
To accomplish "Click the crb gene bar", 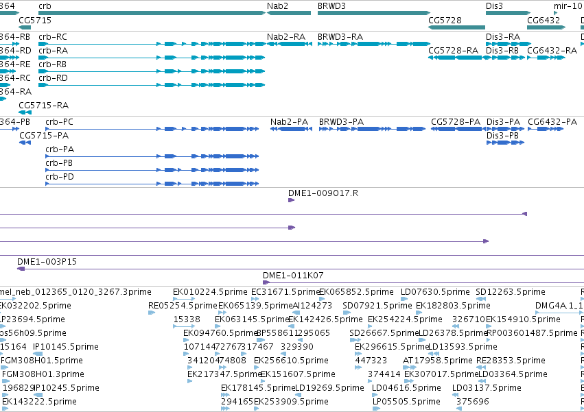I will tap(152, 13).
